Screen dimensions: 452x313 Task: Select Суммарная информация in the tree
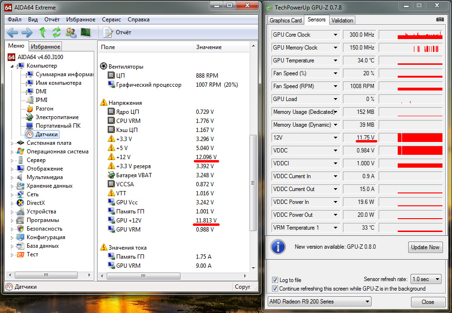click(60, 74)
